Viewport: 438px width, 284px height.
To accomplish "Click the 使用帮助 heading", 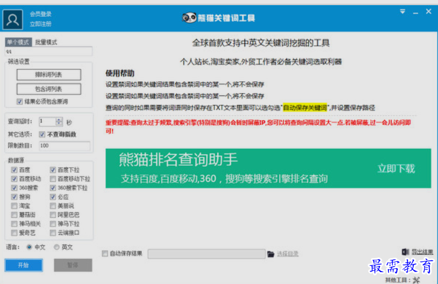I will 120,73.
